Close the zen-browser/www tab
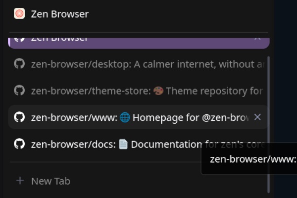Screen dimensions: 297x198 (x=257, y=117)
